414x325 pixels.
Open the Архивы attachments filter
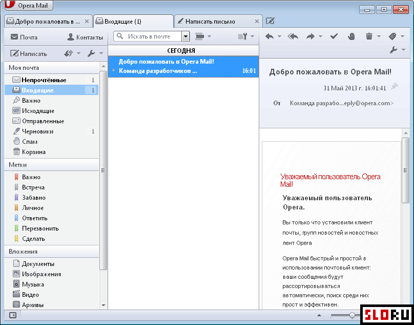(51, 305)
